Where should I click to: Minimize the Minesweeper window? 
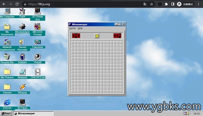pyautogui.click(x=116, y=24)
